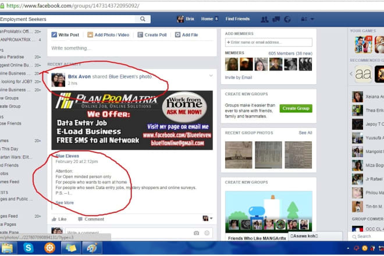Open the Asawa koh chat tab
The width and height of the screenshot is (384, 256).
[315, 236]
